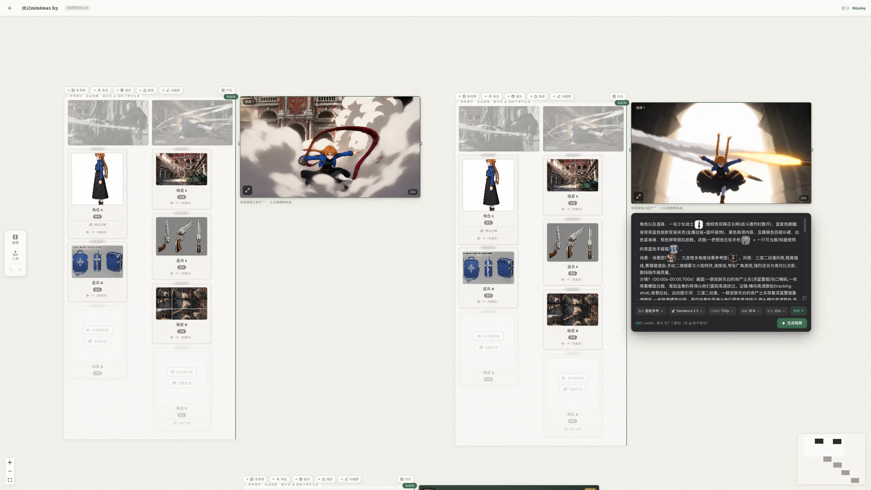Screen dimensions: 871x490
Task: Fit canvas to screen icon
Action: click(10, 480)
